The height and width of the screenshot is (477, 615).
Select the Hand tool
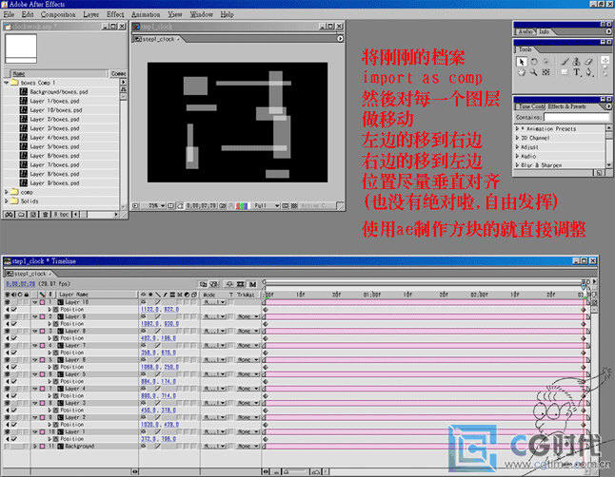click(x=522, y=72)
